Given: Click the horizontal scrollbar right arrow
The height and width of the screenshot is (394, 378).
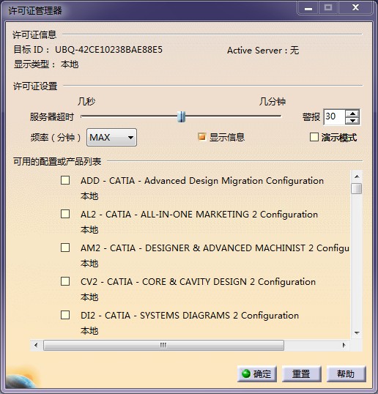Looking at the screenshot, I should [x=344, y=345].
